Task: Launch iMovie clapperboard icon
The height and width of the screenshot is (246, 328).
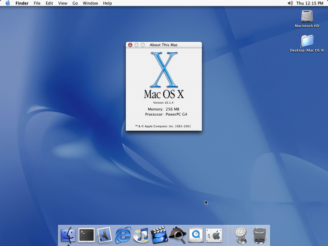Action: pyautogui.click(x=159, y=235)
